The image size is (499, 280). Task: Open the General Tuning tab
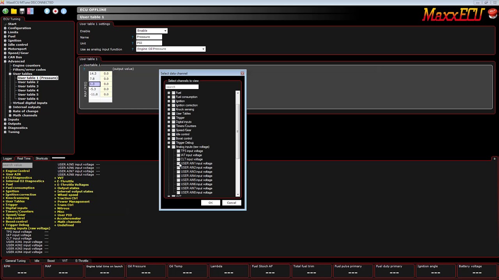(x=16, y=261)
